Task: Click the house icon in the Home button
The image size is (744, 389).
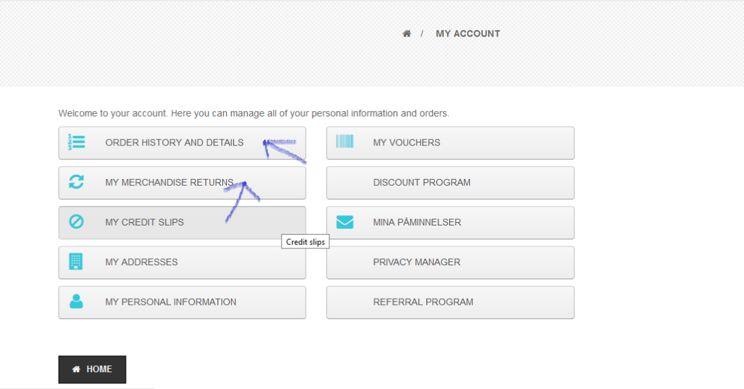Action: click(x=76, y=369)
